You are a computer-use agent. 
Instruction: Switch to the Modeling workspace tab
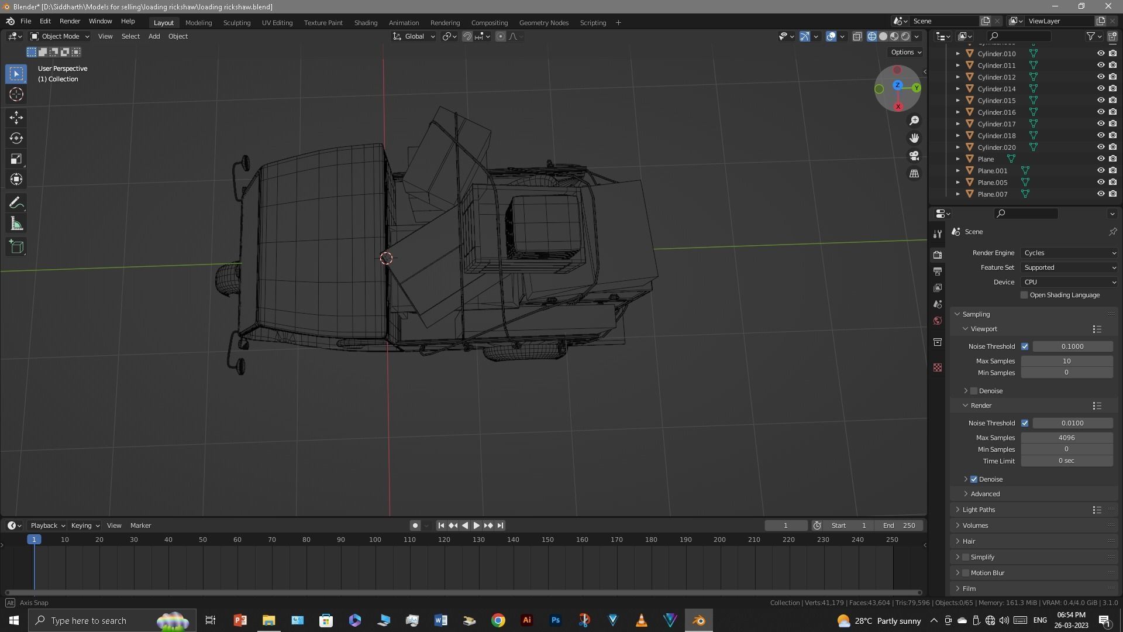[198, 22]
